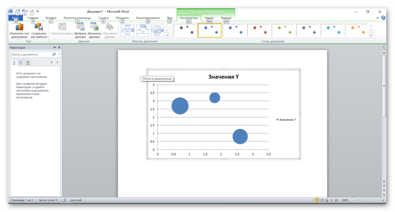Viewport: 395px width, 212px height.
Task: Click the Change Chart Type icon
Action: point(19,28)
